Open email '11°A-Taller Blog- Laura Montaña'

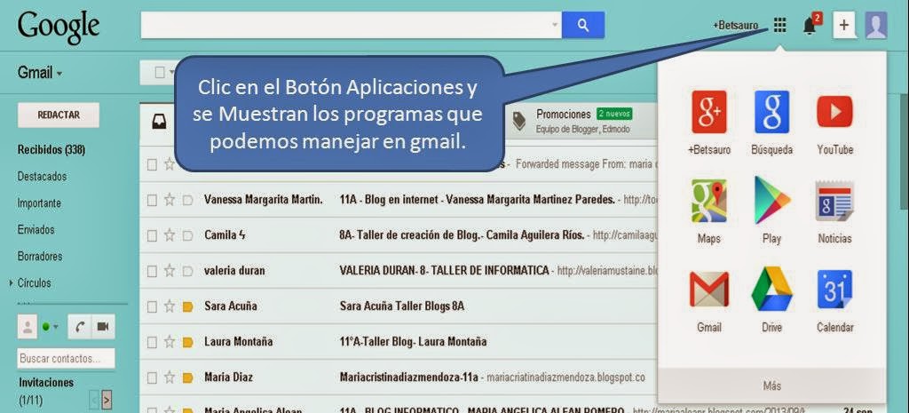coord(414,342)
